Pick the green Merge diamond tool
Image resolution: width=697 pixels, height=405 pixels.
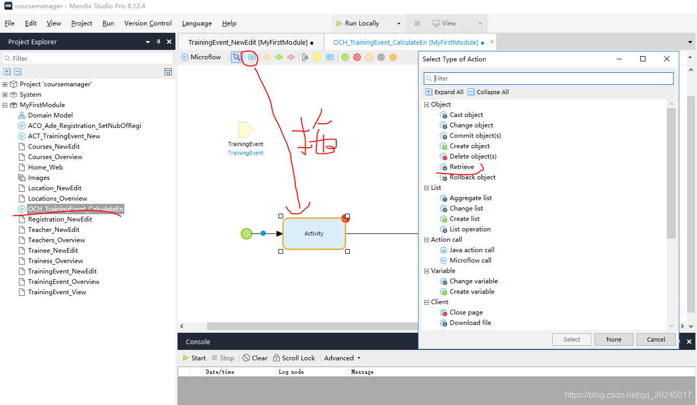(279, 57)
